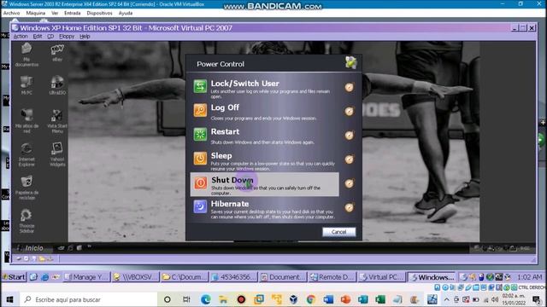
Task: Click the Log Off key icon
Action: tap(200, 110)
